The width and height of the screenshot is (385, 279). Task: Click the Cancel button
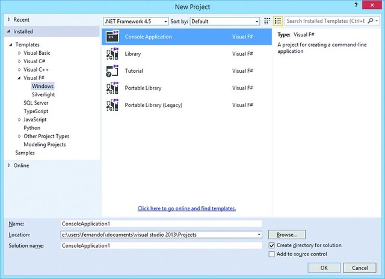(x=360, y=268)
